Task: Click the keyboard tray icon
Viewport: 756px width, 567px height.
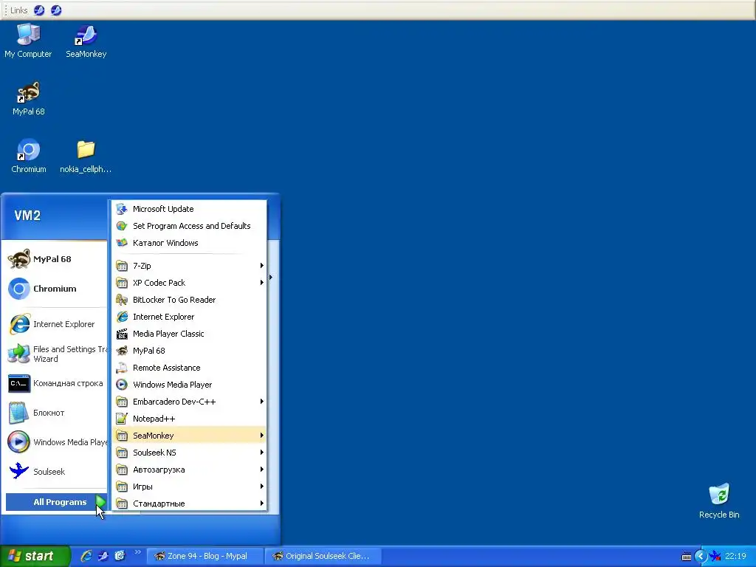Action: coord(687,557)
